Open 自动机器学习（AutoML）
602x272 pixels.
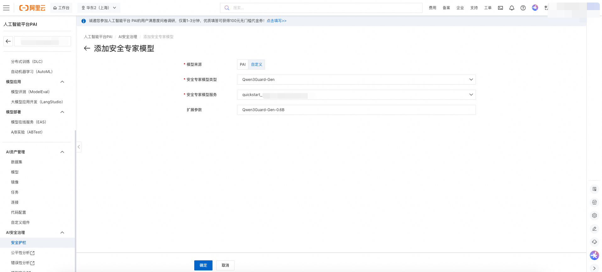[x=32, y=72]
